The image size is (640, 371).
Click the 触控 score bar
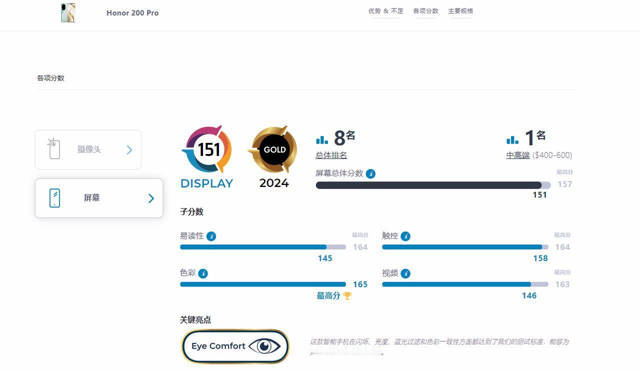click(x=465, y=247)
